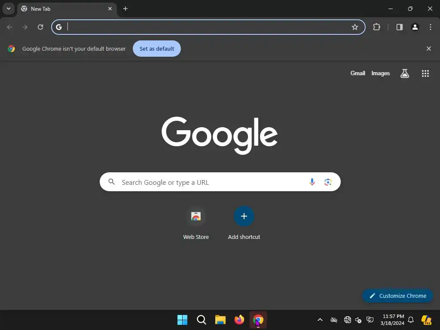Click the Google G icon in address bar
The width and height of the screenshot is (440, 330).
(58, 27)
